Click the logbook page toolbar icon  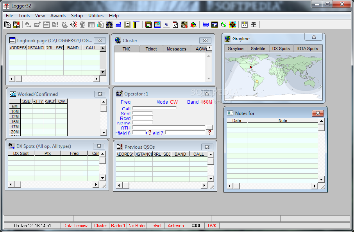[46, 25]
